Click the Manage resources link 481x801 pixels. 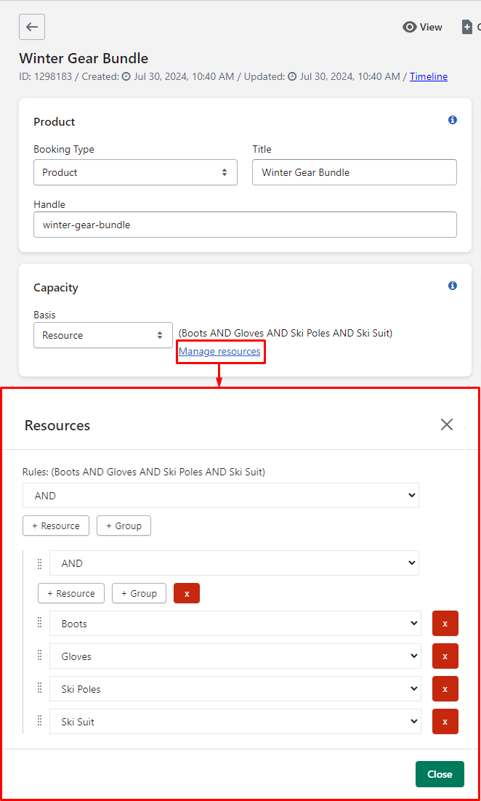tap(219, 352)
